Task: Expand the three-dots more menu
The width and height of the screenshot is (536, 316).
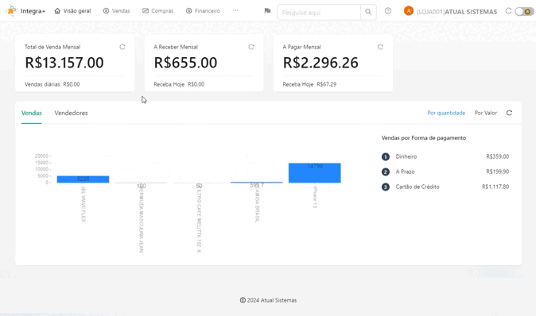Action: (235, 10)
